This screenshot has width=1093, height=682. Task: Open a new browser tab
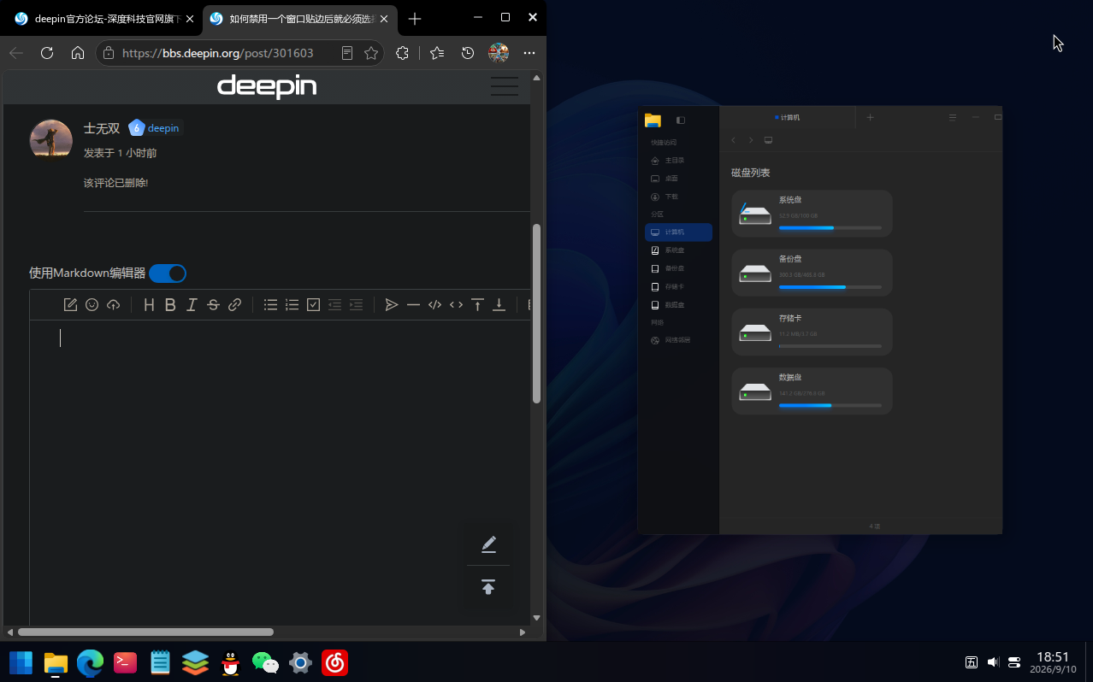click(x=415, y=19)
